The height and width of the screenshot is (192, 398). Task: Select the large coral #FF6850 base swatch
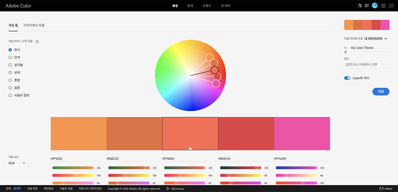[190, 134]
